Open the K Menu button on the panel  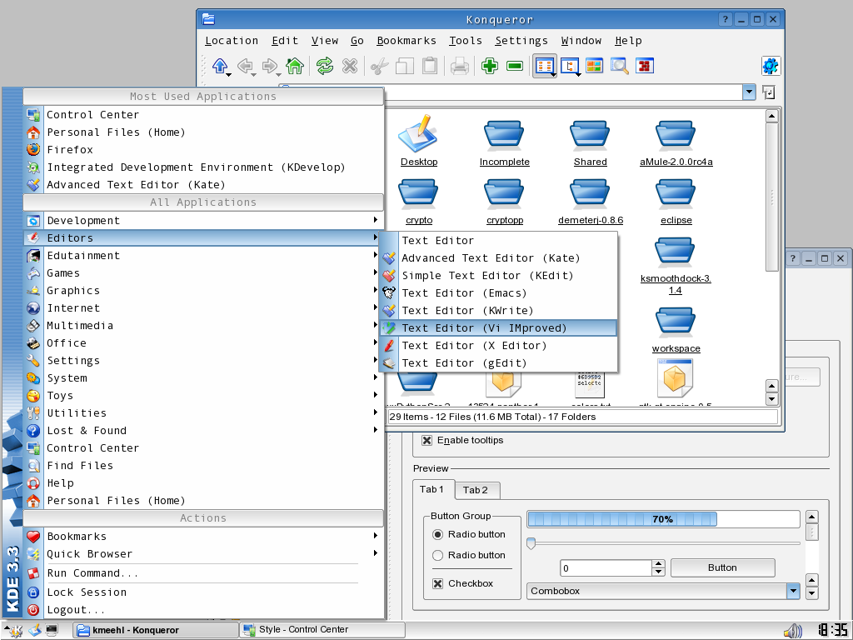(12, 630)
